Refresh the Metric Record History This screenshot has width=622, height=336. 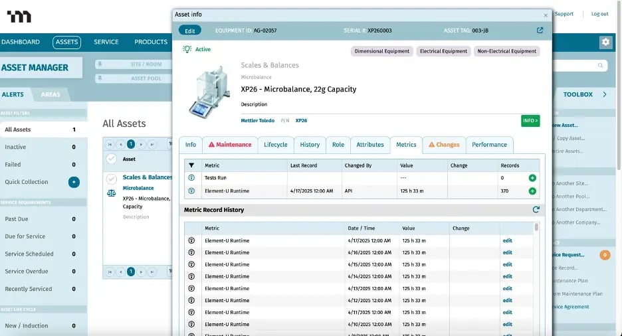coord(536,210)
